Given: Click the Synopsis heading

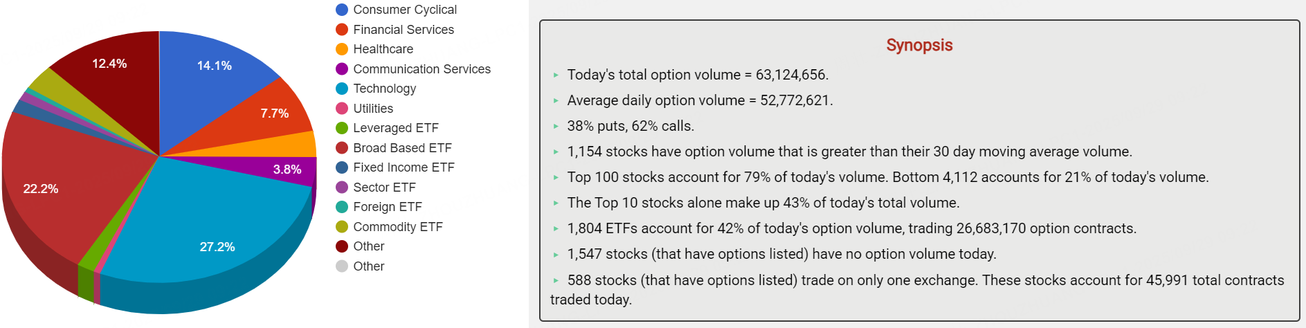Looking at the screenshot, I should 919,46.
